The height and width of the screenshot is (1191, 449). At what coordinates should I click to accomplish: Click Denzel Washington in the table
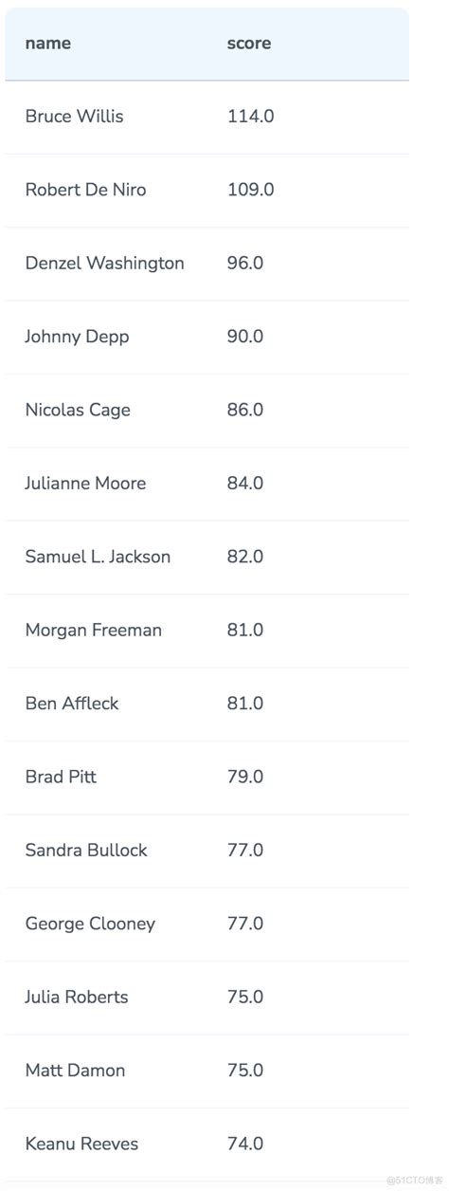pyautogui.click(x=104, y=264)
